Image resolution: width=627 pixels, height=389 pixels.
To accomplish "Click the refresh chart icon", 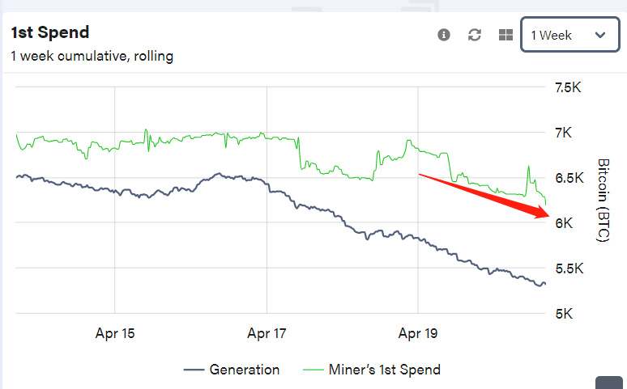I will [x=476, y=35].
